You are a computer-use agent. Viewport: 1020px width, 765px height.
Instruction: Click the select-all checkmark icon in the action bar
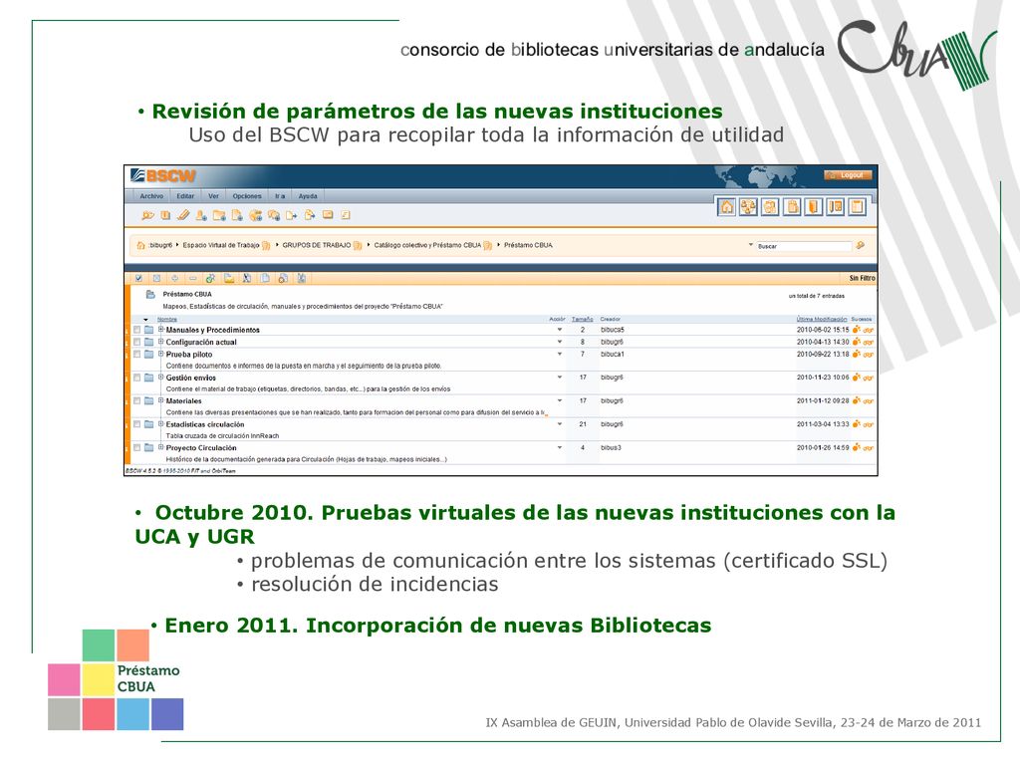(138, 279)
